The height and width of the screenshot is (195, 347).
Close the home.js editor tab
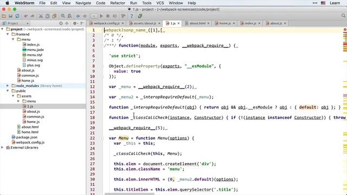tap(234, 23)
